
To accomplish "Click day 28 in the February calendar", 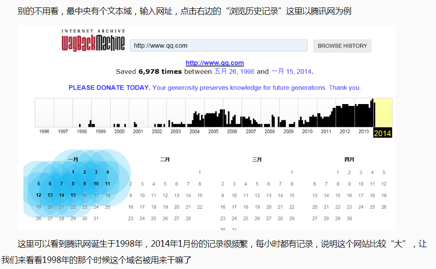I will click(x=188, y=218).
